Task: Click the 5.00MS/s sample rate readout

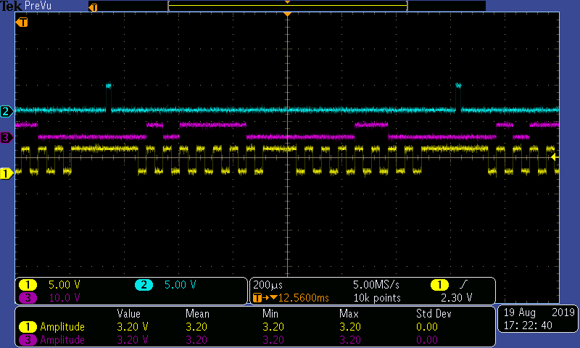Action: 376,285
